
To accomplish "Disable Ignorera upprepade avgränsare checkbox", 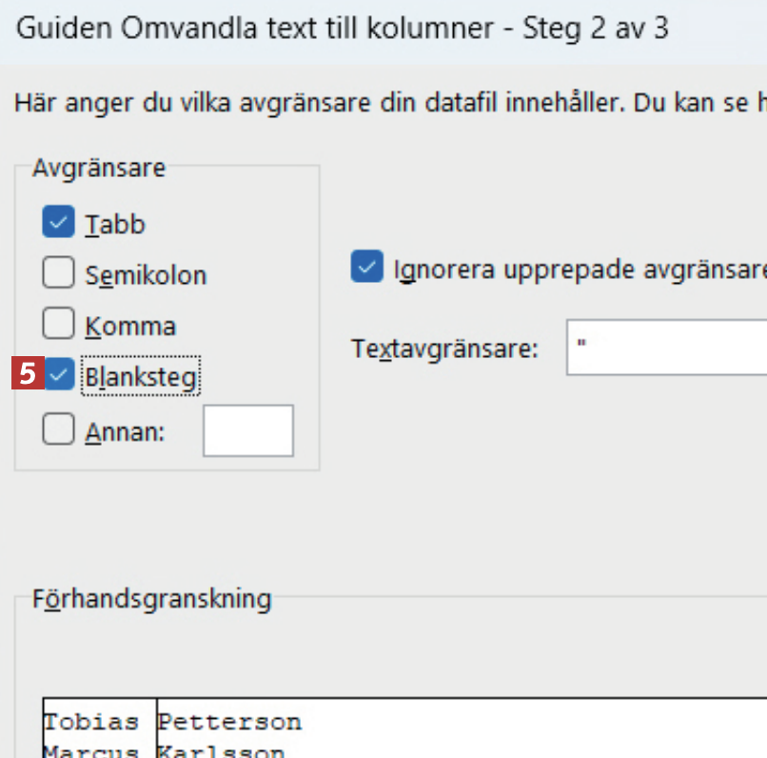I will [366, 269].
